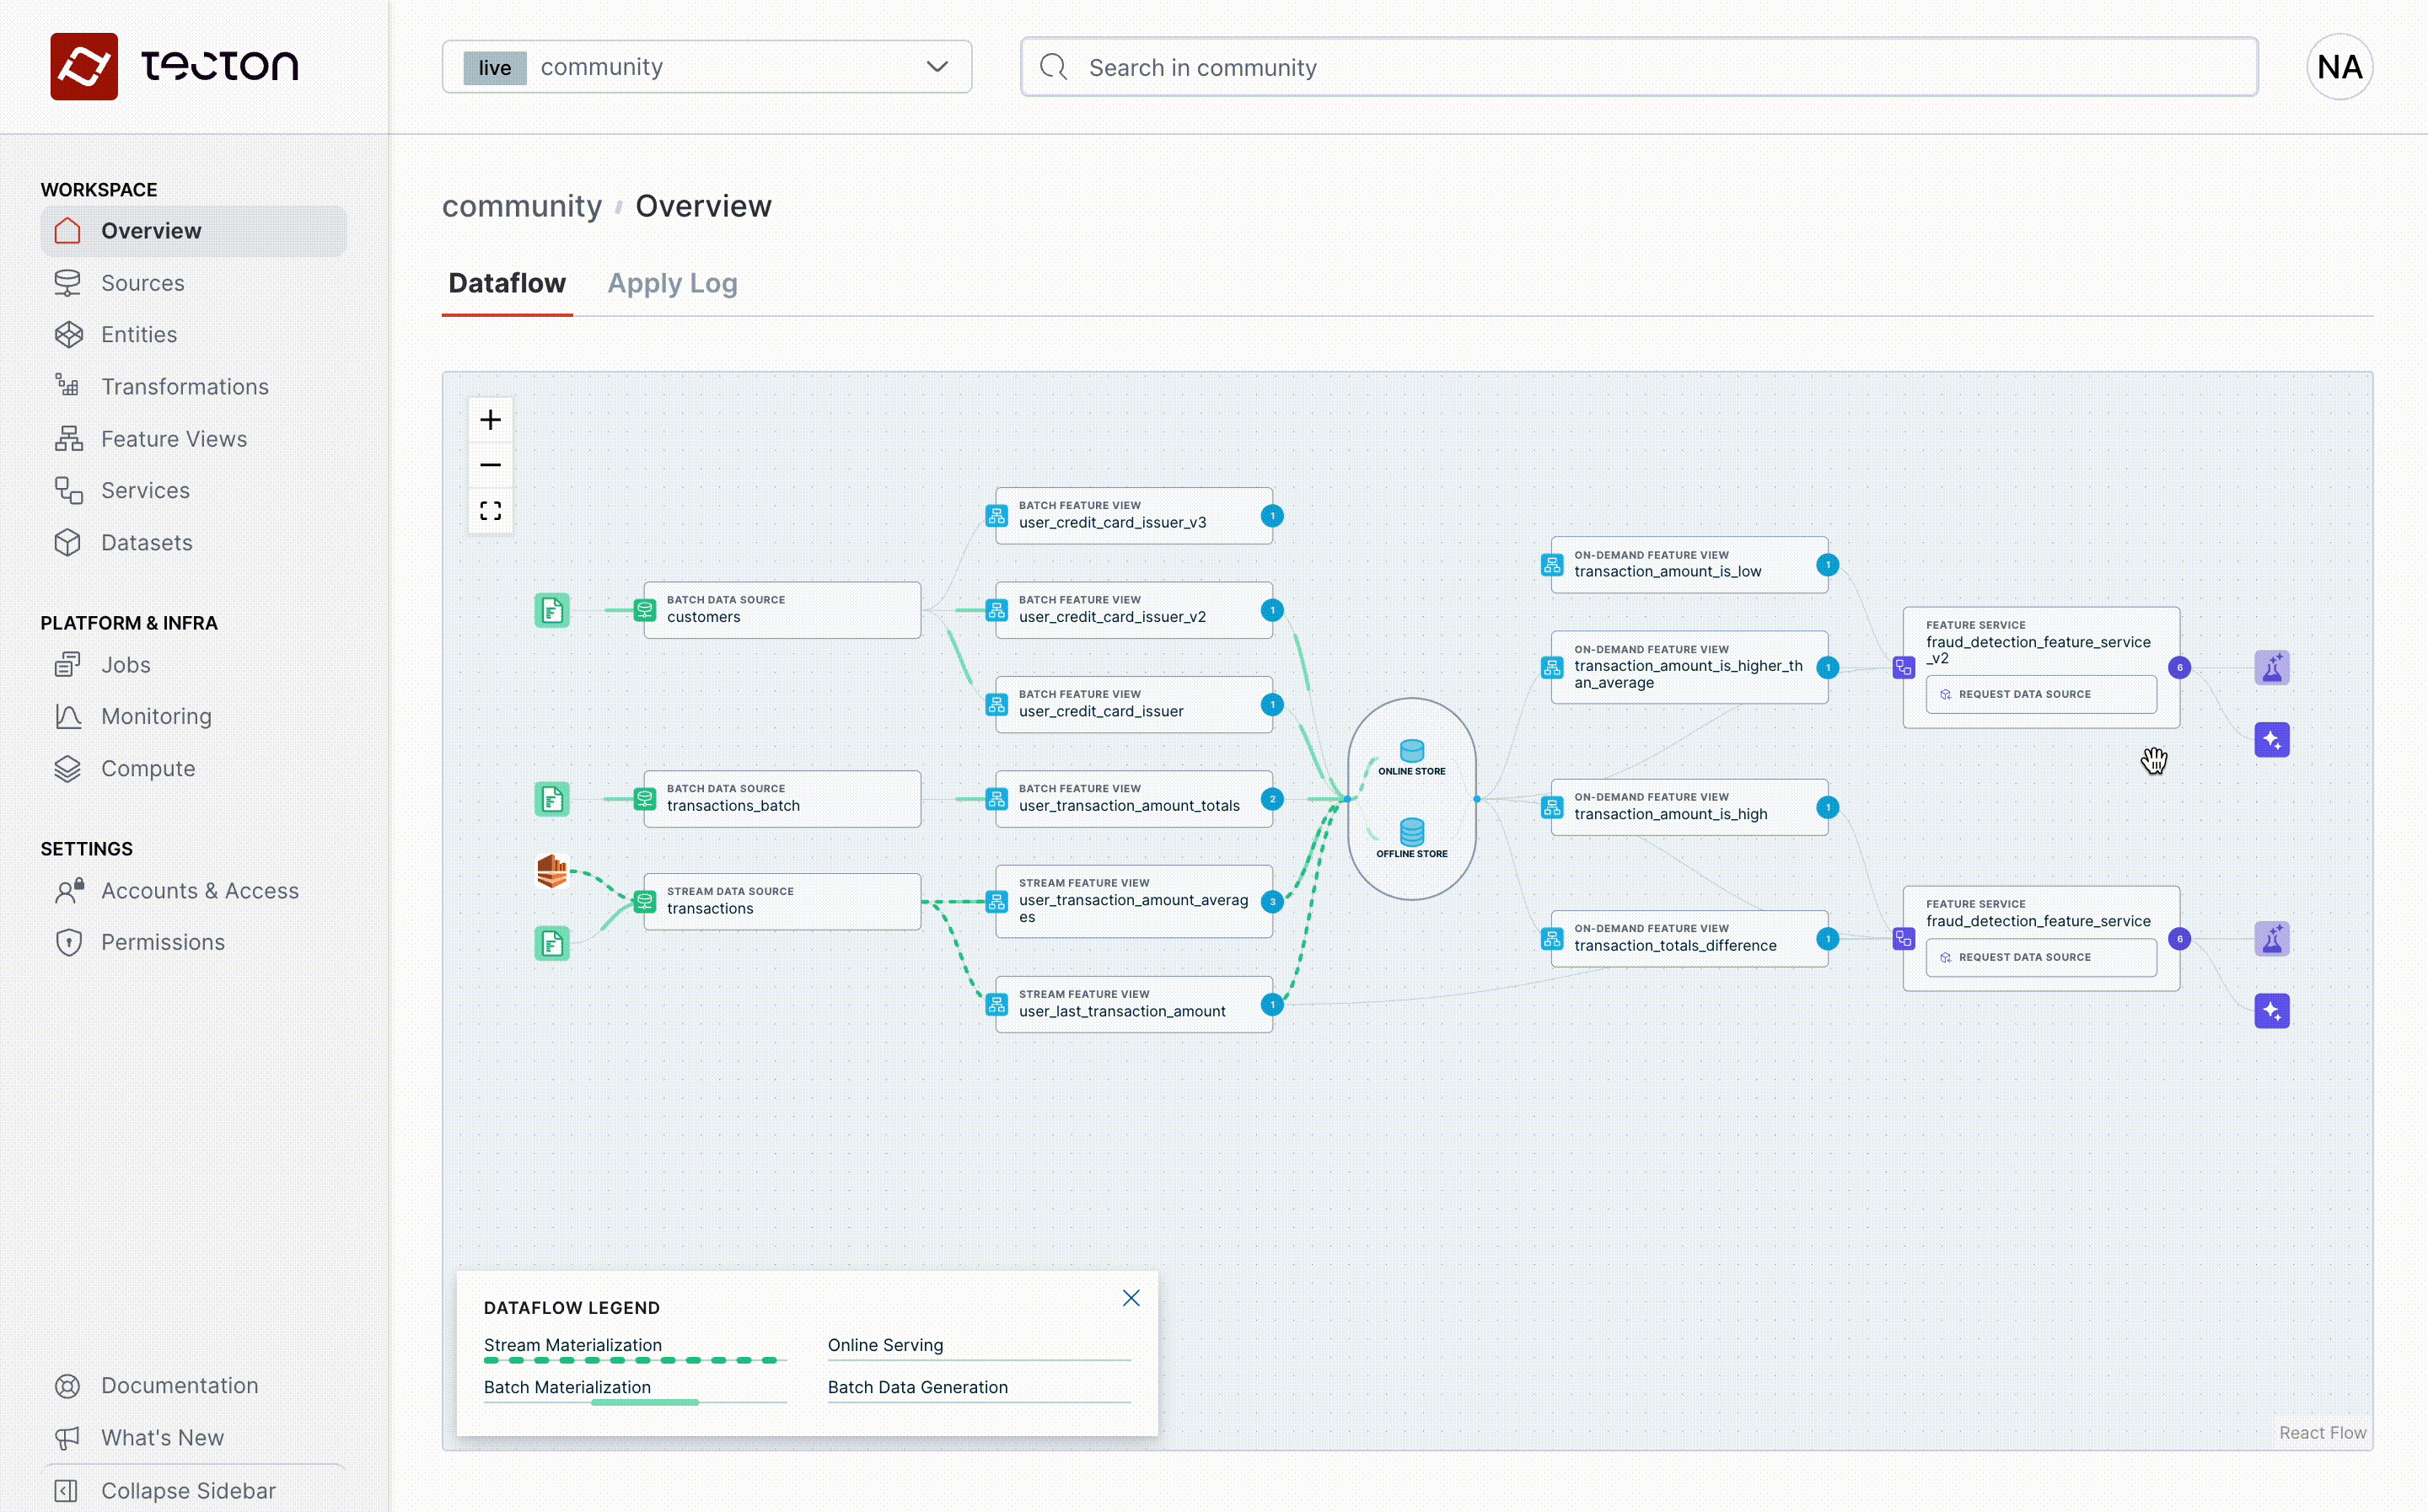The image size is (2428, 1512).
Task: Click sparkle icon at the bottom right of the canvas
Action: click(x=2272, y=1011)
